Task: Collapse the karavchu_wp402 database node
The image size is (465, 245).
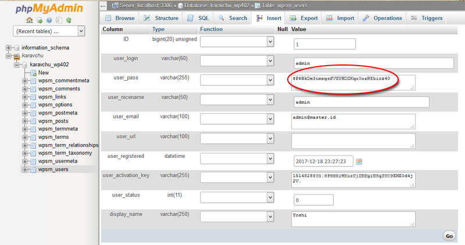Action: click(17, 64)
